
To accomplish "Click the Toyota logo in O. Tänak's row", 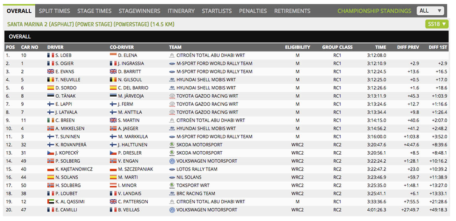I will tap(172, 96).
